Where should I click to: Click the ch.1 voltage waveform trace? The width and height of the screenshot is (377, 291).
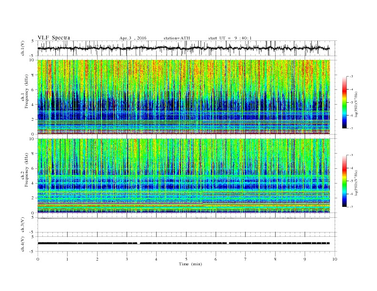pyautogui.click(x=184, y=48)
